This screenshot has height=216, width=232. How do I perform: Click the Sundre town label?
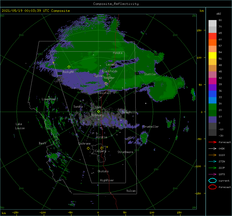78,106
